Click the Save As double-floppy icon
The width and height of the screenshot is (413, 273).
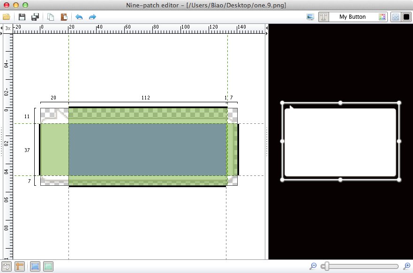pyautogui.click(x=35, y=17)
